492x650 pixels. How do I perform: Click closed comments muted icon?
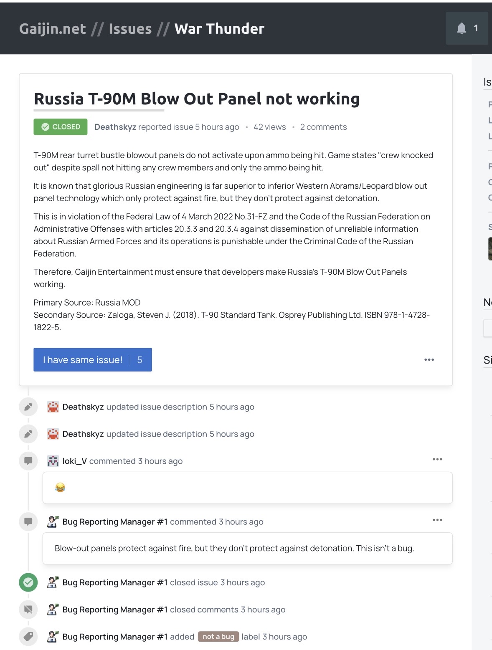pyautogui.click(x=28, y=610)
